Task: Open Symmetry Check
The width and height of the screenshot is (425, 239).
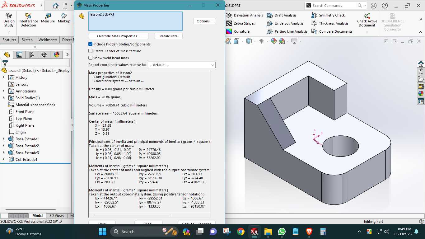Action: click(x=328, y=15)
